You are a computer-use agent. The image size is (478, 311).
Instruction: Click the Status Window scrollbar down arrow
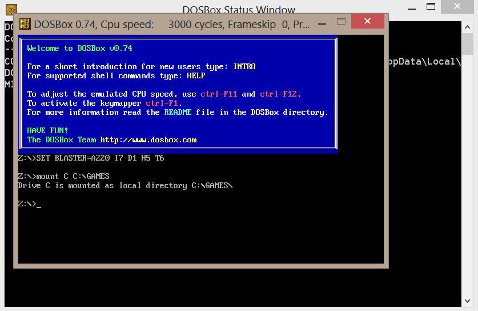pyautogui.click(x=467, y=301)
